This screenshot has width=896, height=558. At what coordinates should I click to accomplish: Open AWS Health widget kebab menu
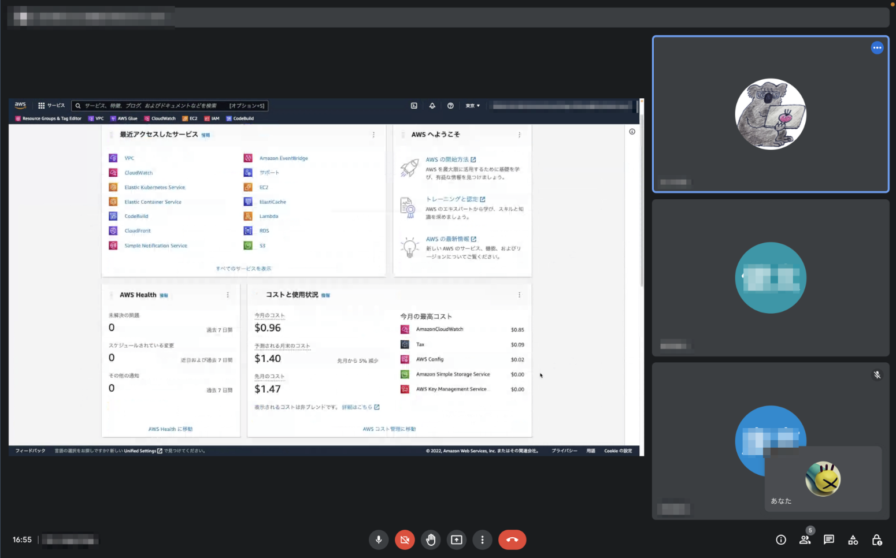point(228,295)
